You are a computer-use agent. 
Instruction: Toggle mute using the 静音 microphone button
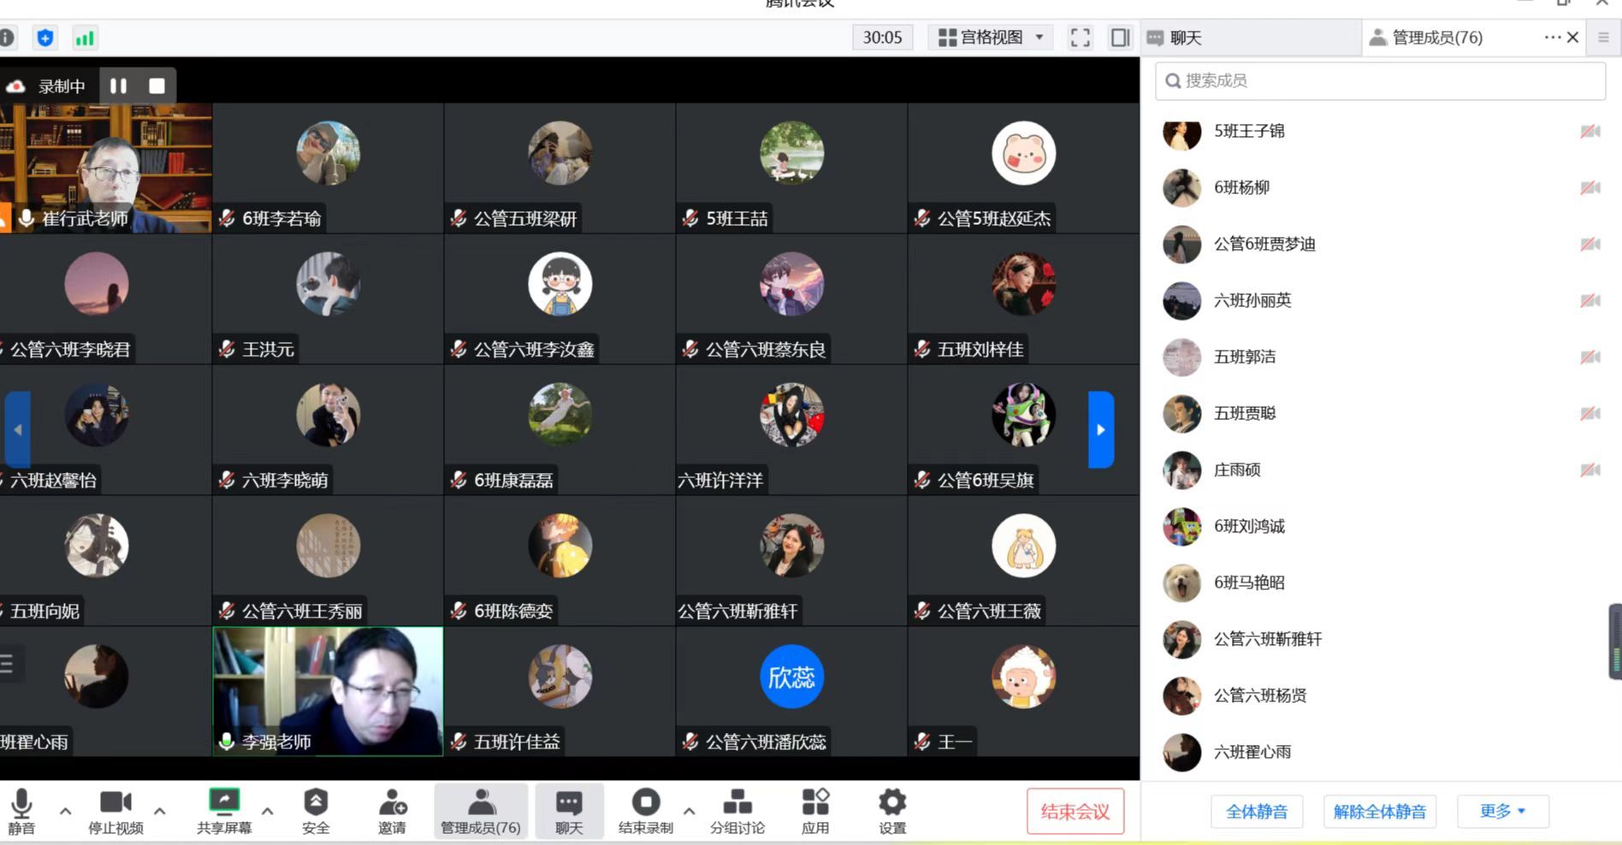coord(21,811)
